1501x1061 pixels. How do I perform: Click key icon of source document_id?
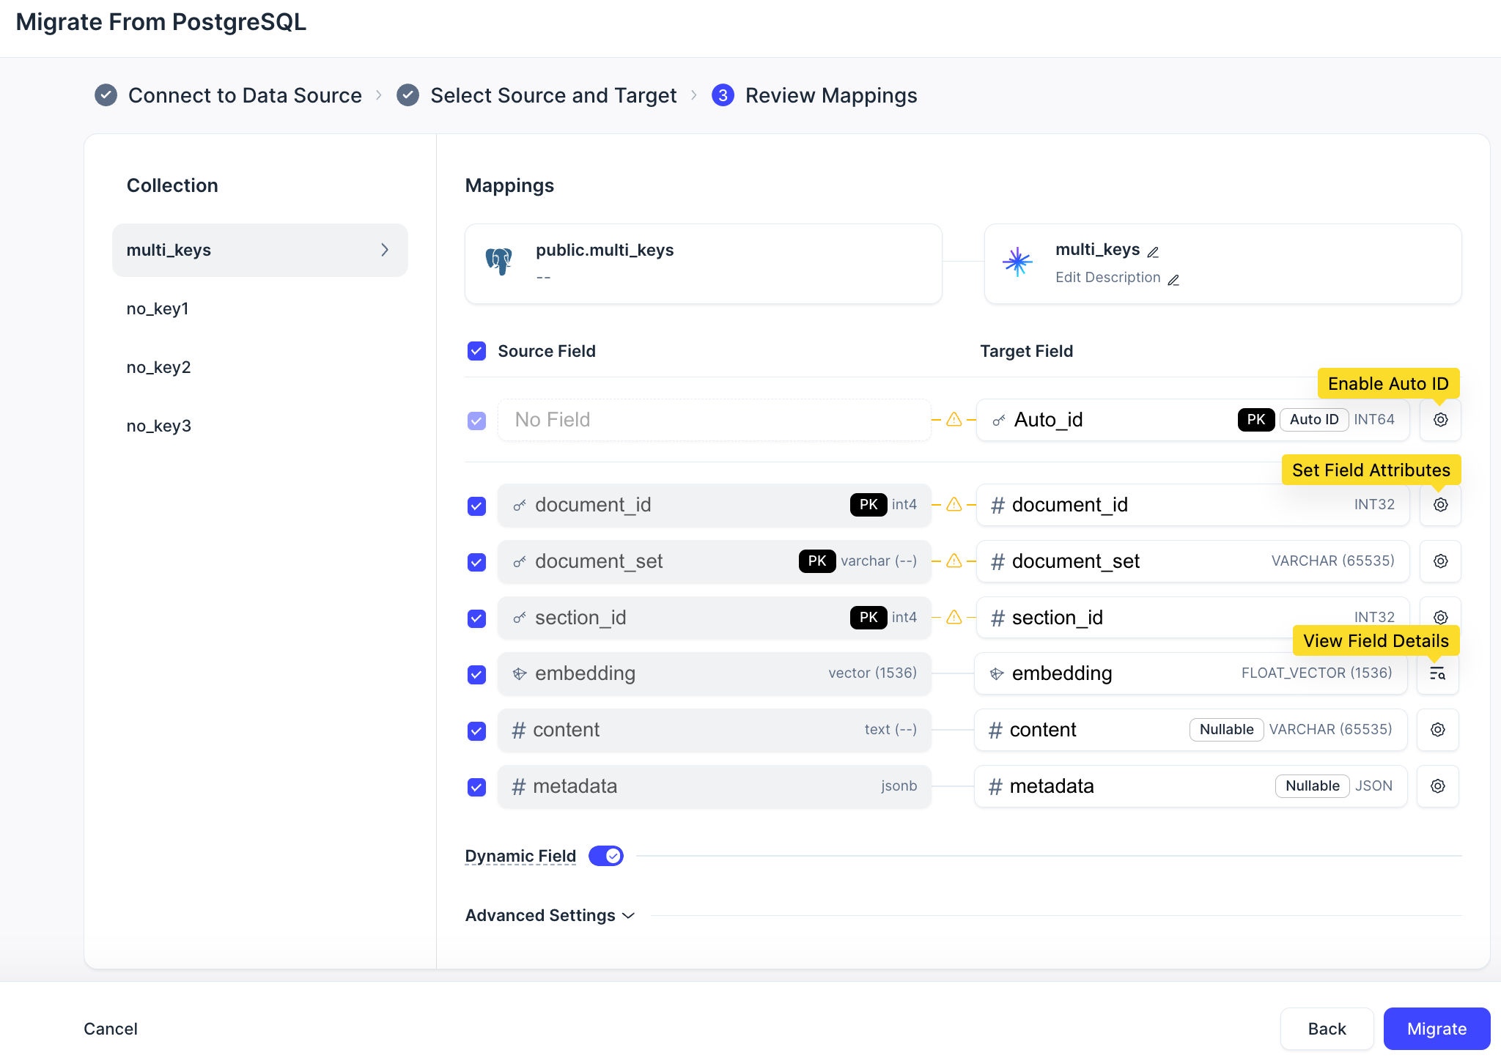[x=520, y=506]
